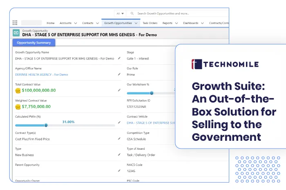Open the Dashboards tab

click(191, 23)
